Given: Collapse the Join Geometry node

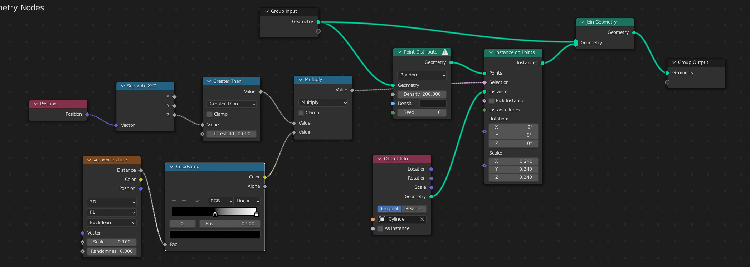Looking at the screenshot, I should tap(583, 22).
